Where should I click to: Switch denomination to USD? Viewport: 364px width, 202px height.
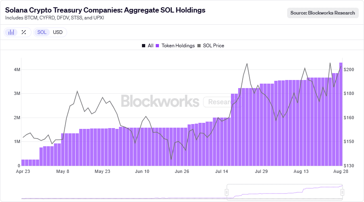click(x=58, y=32)
